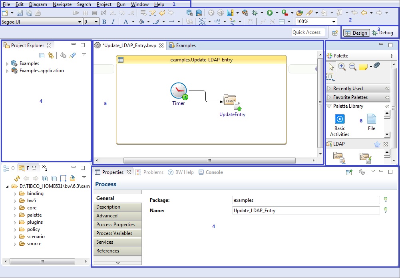The height and width of the screenshot is (278, 400).
Task: Expand the binding folder
Action: 15,194
